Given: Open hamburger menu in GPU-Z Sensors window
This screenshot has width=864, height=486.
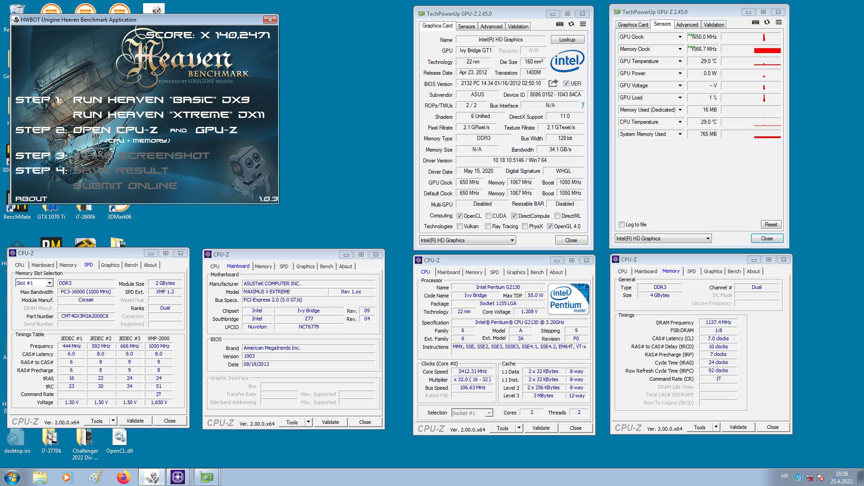Looking at the screenshot, I should pyautogui.click(x=779, y=22).
